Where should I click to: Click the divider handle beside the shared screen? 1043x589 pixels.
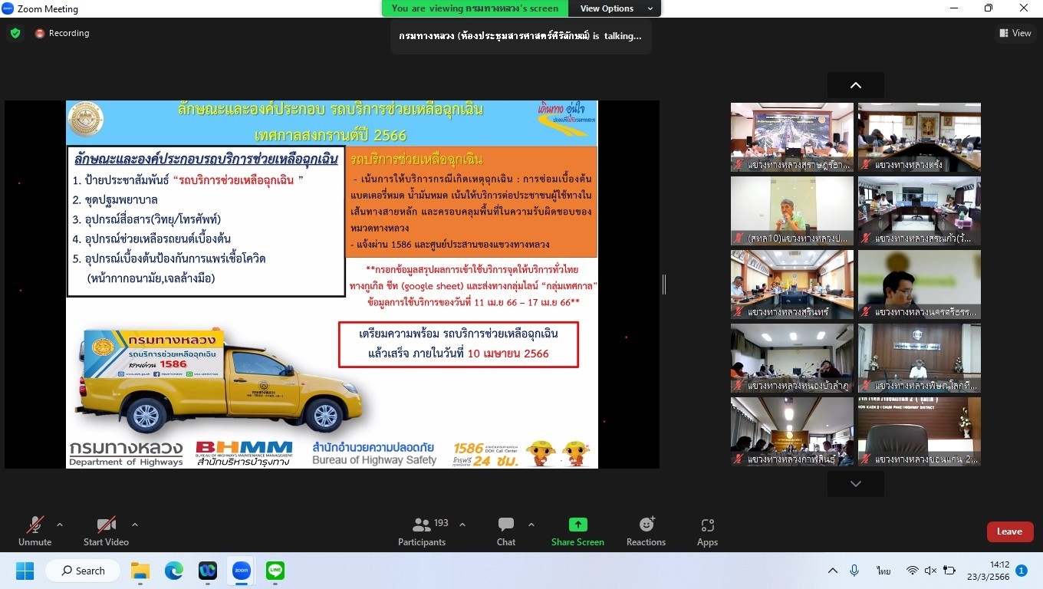point(664,285)
